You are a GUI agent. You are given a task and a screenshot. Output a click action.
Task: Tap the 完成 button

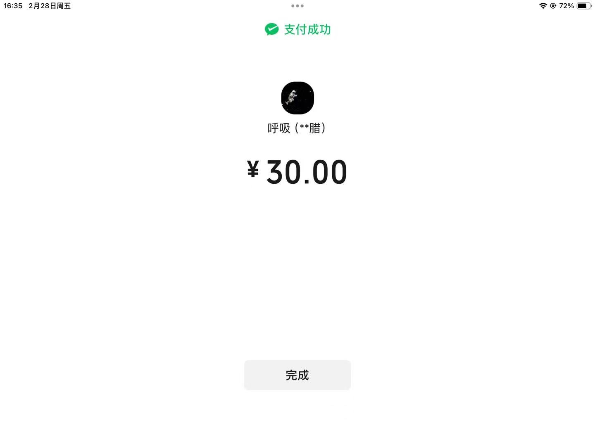tap(297, 375)
